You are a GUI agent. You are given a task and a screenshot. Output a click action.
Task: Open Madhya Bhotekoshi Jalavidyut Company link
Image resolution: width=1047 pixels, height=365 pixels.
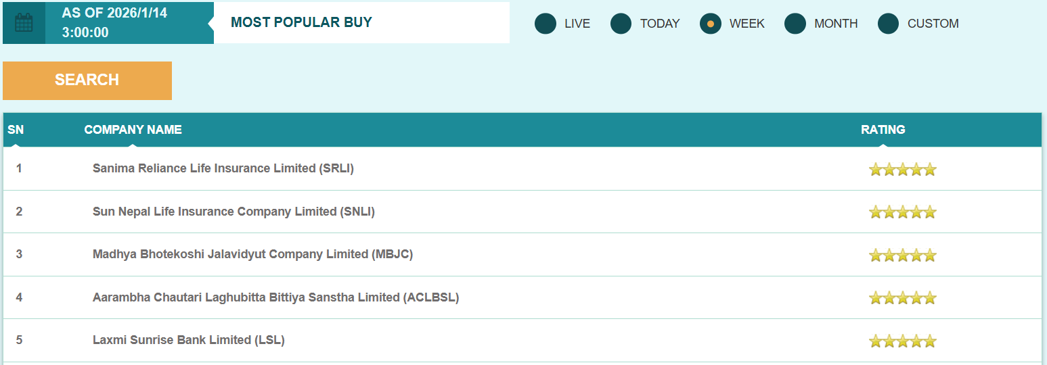[x=252, y=254]
